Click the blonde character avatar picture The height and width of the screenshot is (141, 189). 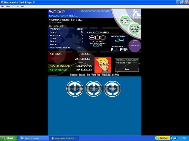tap(103, 65)
